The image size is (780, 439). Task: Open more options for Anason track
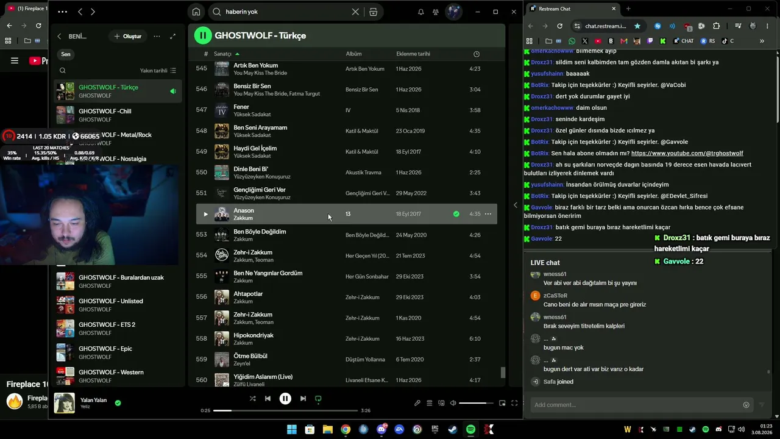click(x=487, y=214)
